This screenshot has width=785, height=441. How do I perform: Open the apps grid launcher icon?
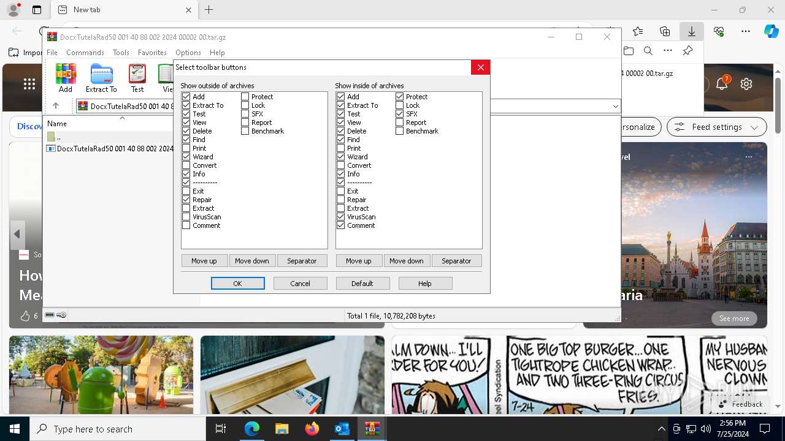click(29, 84)
